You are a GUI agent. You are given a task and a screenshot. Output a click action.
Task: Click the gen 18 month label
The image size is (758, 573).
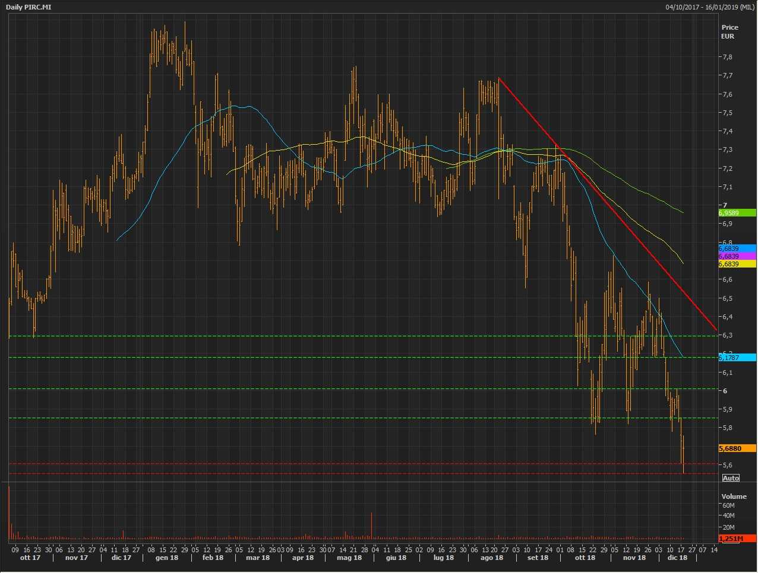coord(166,558)
